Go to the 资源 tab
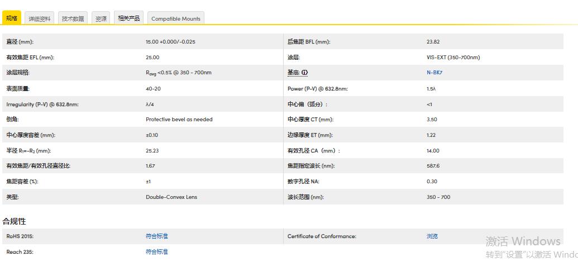This screenshot has width=578, height=271. [101, 18]
